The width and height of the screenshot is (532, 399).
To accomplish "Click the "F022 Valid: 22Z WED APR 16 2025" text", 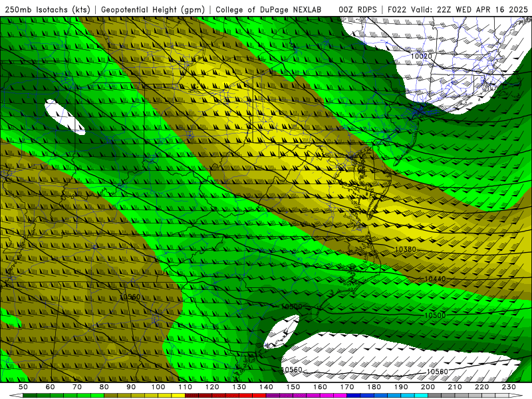I will 458,10.
